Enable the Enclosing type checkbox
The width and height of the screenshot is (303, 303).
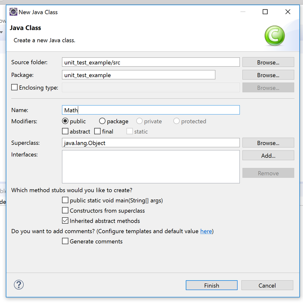(x=14, y=87)
